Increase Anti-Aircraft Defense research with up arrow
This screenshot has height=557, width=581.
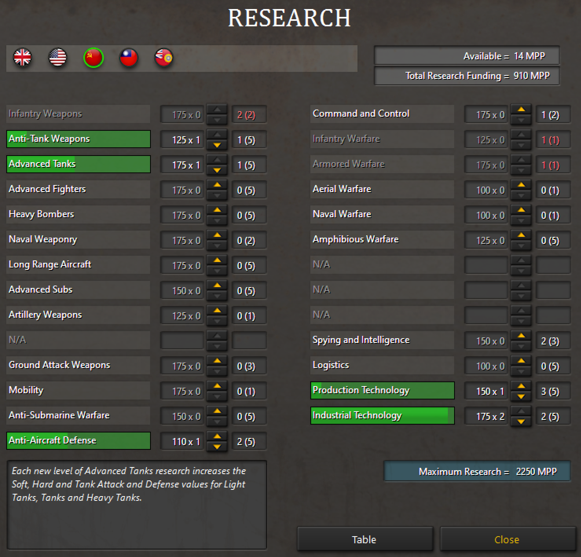point(217,437)
